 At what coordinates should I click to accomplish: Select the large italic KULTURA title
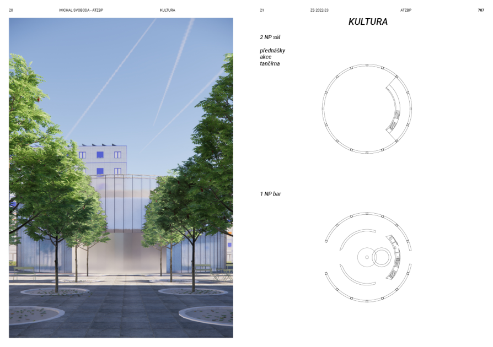click(x=368, y=21)
